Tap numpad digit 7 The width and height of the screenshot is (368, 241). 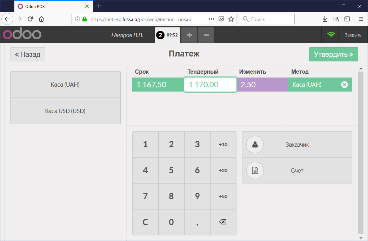(146, 196)
